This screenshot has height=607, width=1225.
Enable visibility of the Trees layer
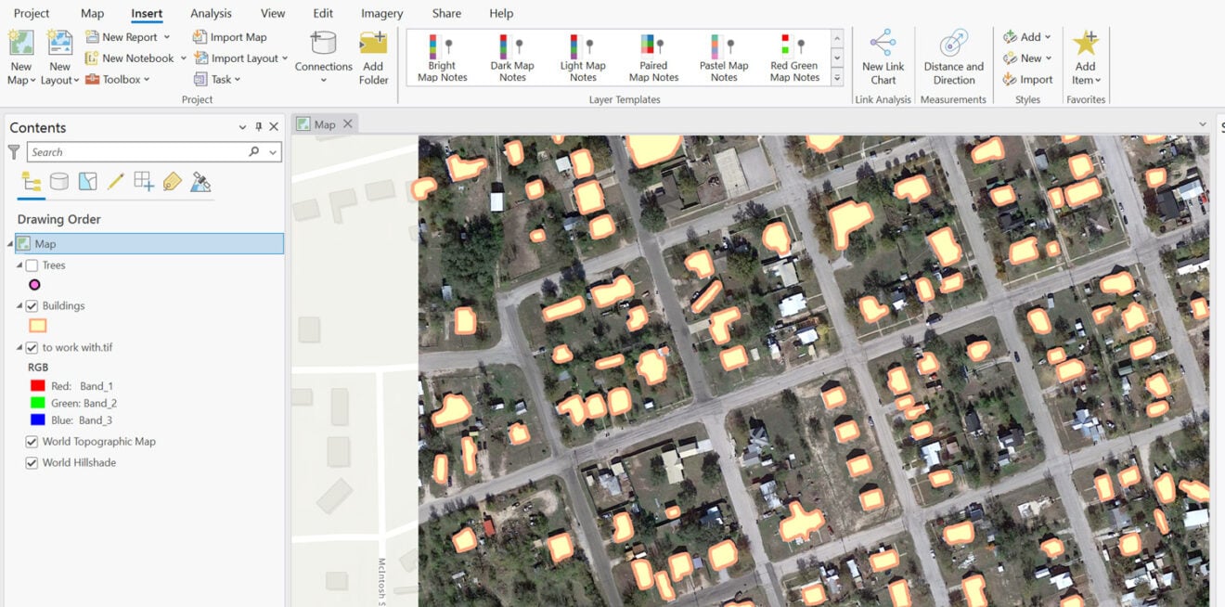pos(32,265)
